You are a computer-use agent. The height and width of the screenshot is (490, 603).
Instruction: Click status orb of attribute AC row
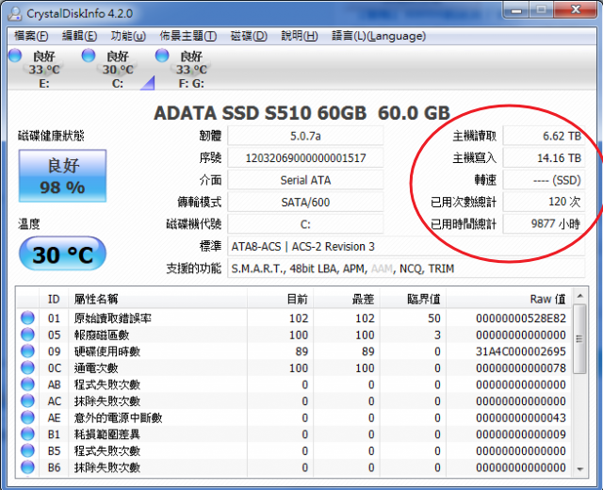[27, 400]
